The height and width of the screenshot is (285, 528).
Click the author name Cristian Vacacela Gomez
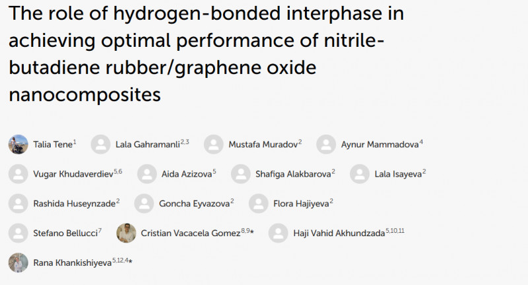coord(190,234)
